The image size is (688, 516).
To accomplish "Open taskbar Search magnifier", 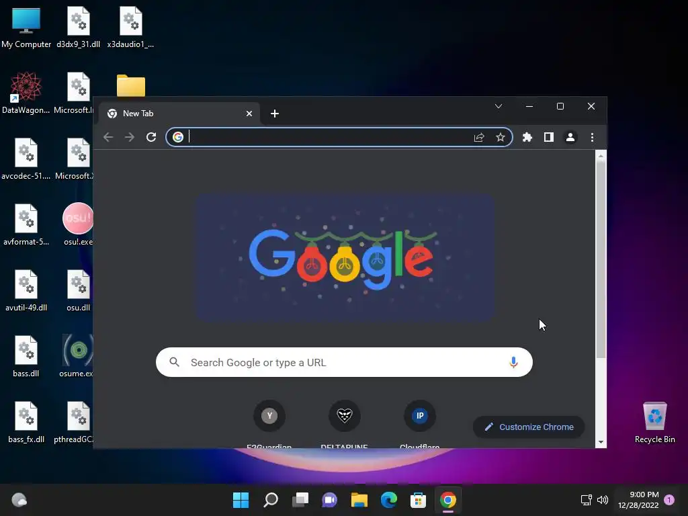I will [x=270, y=500].
